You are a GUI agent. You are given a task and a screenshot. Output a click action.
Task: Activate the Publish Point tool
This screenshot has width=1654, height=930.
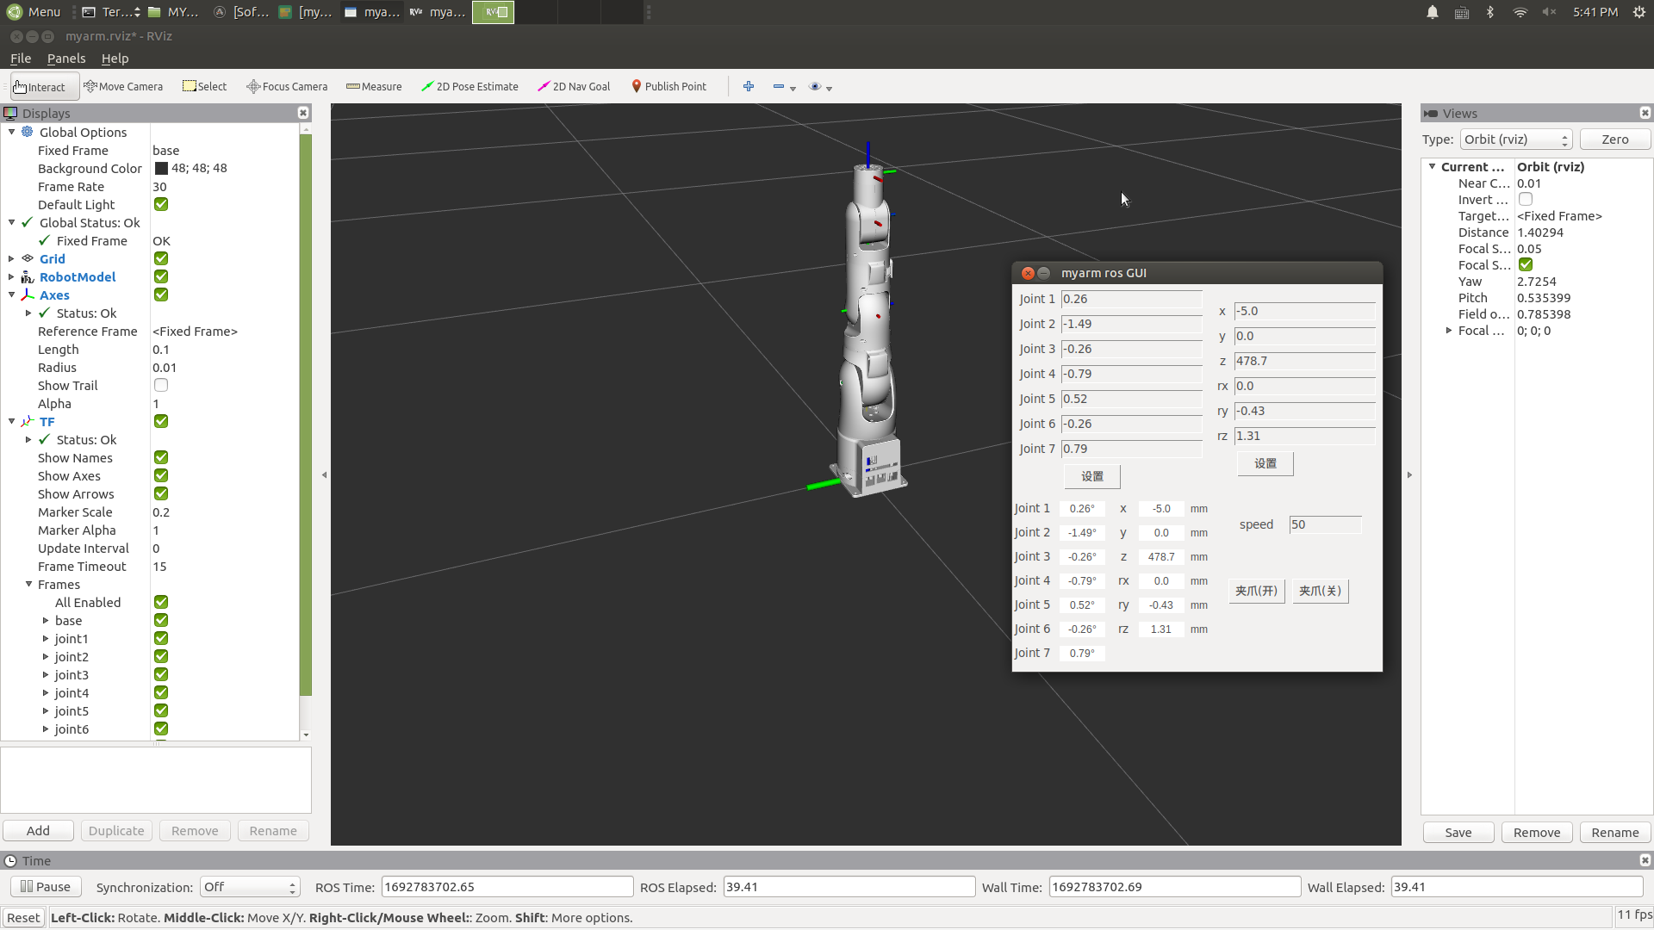click(668, 86)
